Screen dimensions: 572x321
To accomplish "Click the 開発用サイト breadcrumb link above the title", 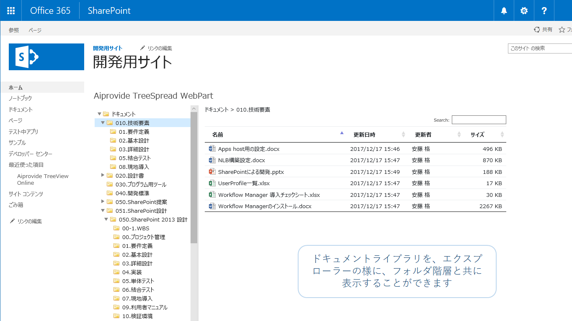I will pos(108,48).
